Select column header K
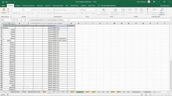The image size is (172, 96). pos(100,23)
